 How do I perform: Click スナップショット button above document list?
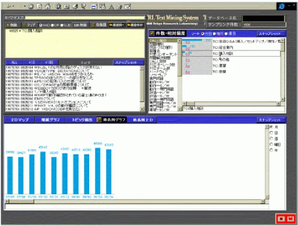pos(128,62)
